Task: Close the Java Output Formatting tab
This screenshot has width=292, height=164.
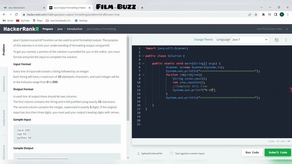Action: click(89, 8)
